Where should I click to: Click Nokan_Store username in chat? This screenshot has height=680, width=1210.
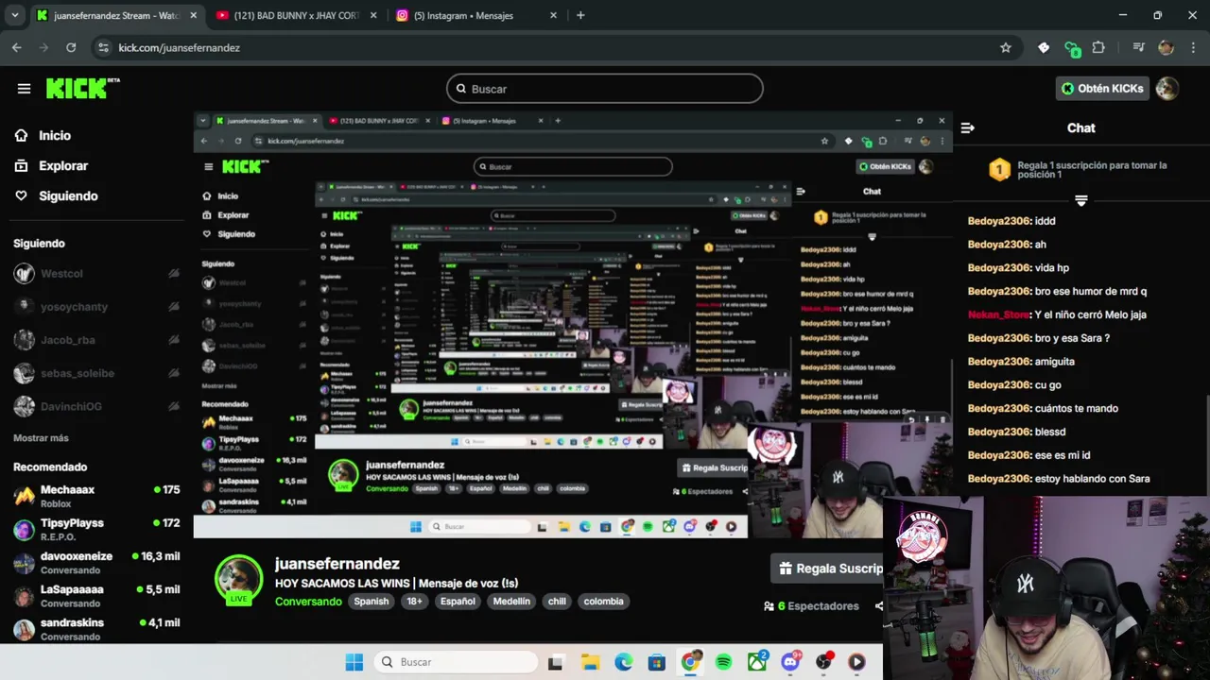pos(998,314)
